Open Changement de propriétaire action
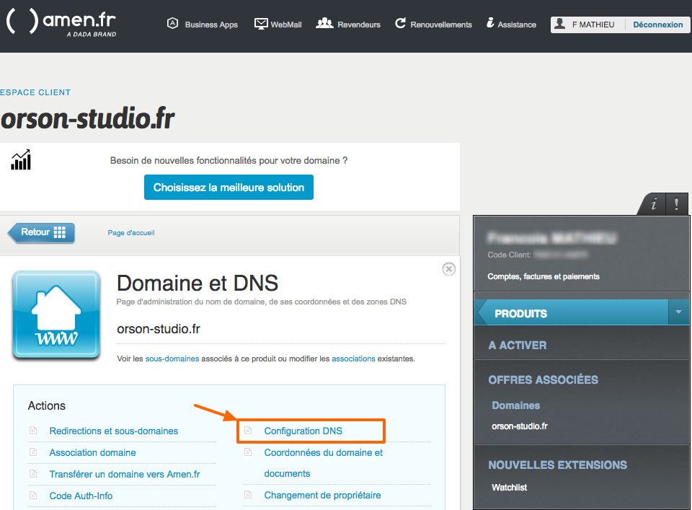The image size is (692, 510). coord(323,496)
